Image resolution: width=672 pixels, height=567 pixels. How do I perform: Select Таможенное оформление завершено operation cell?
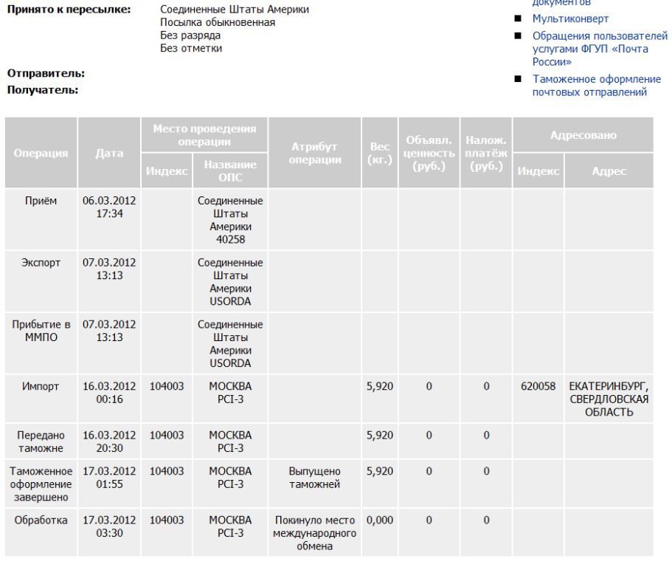[x=41, y=484]
